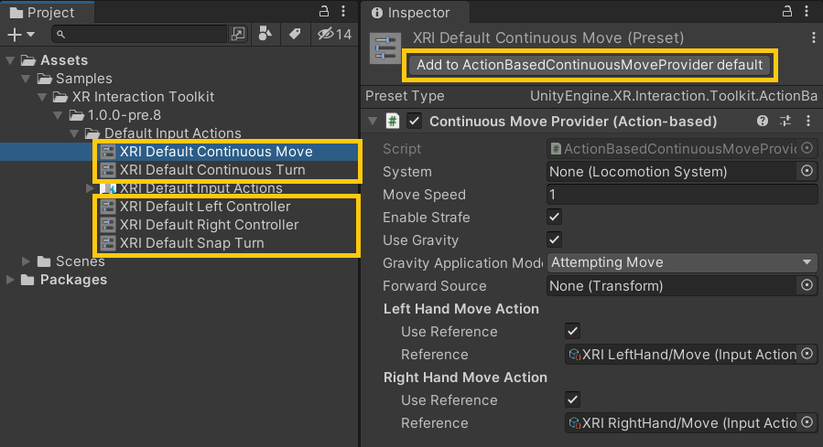Open Right Hand Move Reference object picker
The height and width of the screenshot is (447, 823).
click(x=807, y=422)
